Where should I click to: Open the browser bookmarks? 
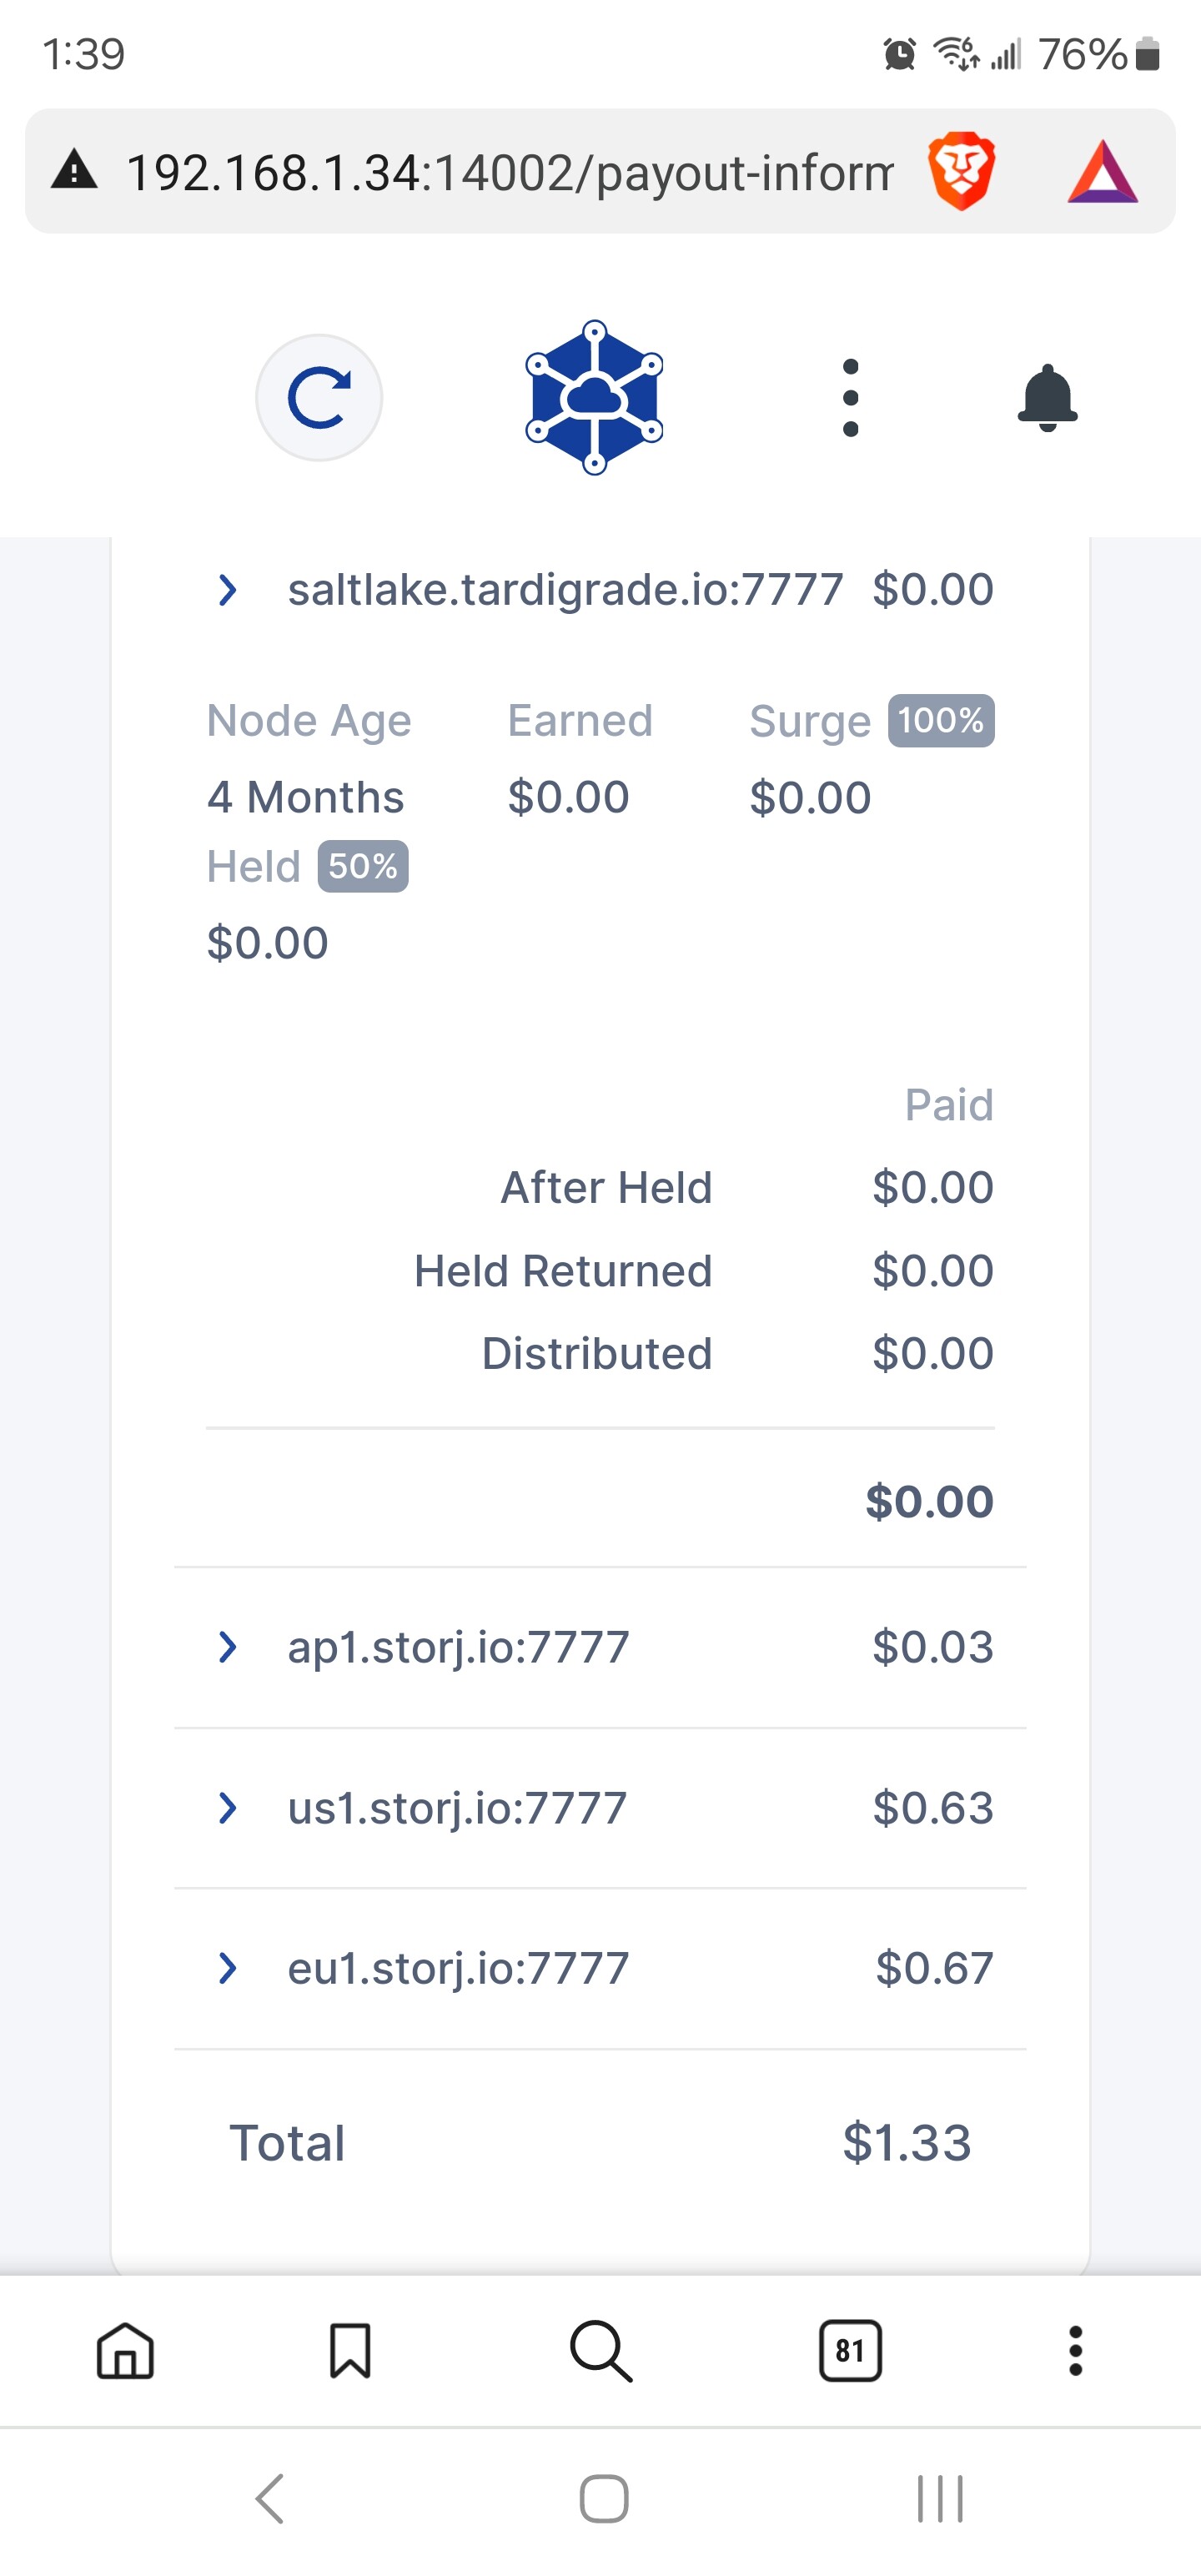click(350, 2350)
